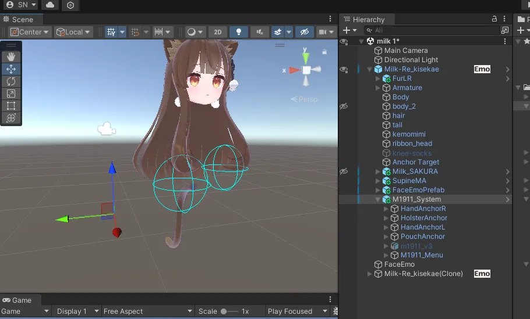Viewport: 530px width, 319px height.
Task: Select the Hand view tool
Action: point(11,56)
